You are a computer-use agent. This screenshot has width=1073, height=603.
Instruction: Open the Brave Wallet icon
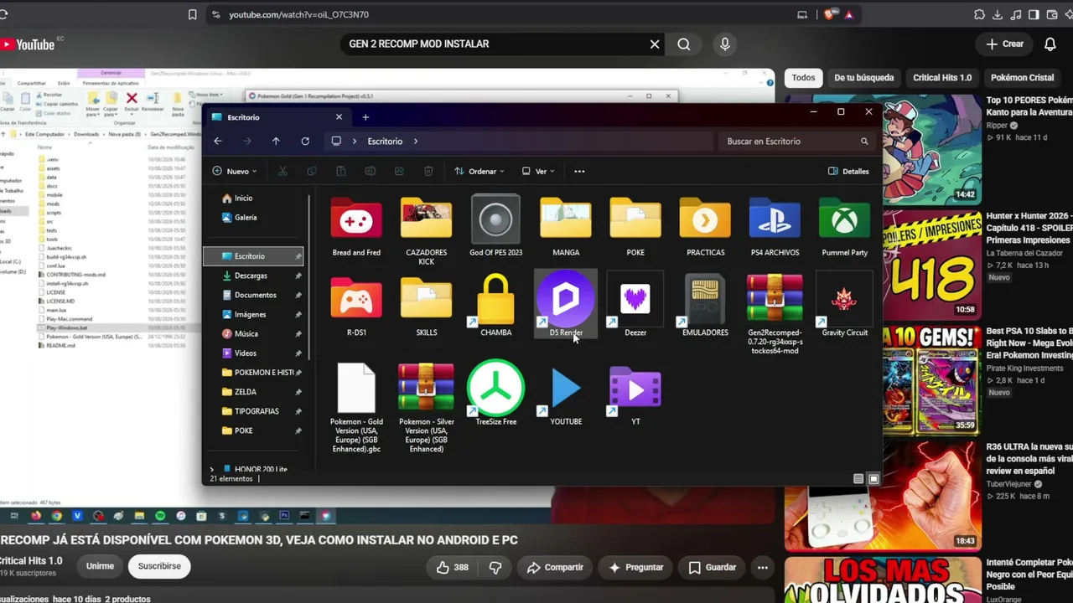pyautogui.click(x=1053, y=14)
